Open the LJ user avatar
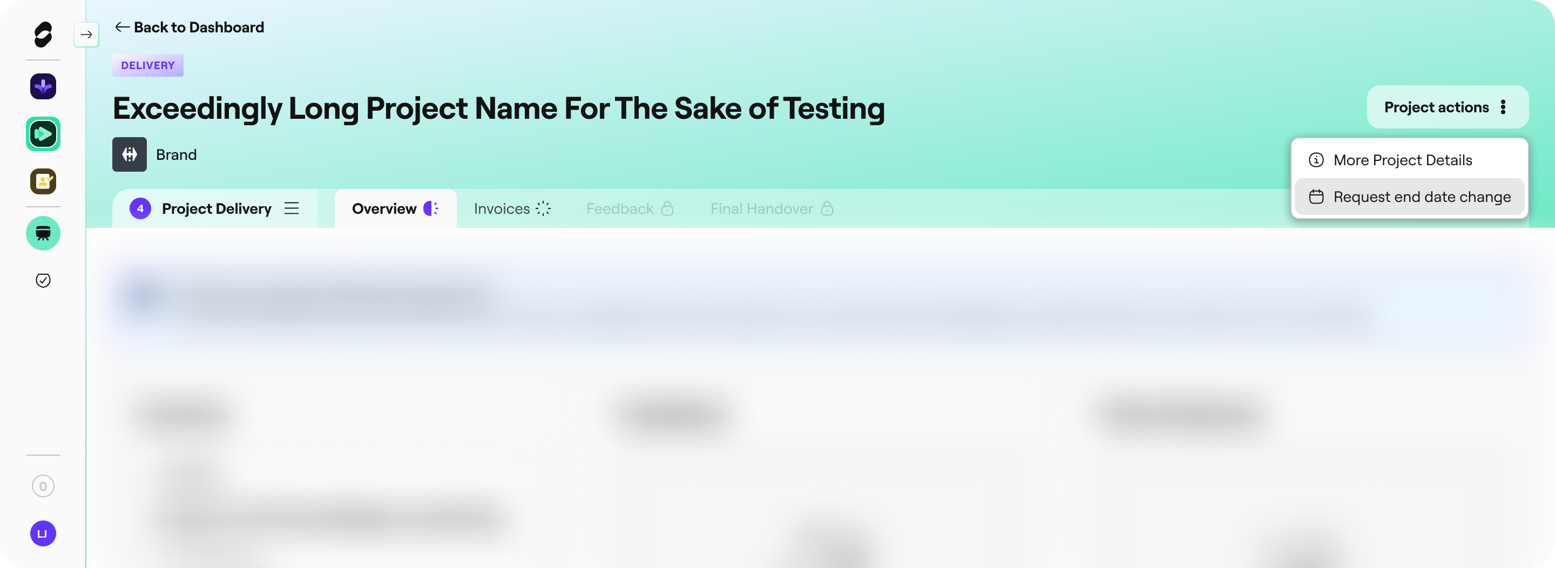The image size is (1555, 568). [x=43, y=533]
